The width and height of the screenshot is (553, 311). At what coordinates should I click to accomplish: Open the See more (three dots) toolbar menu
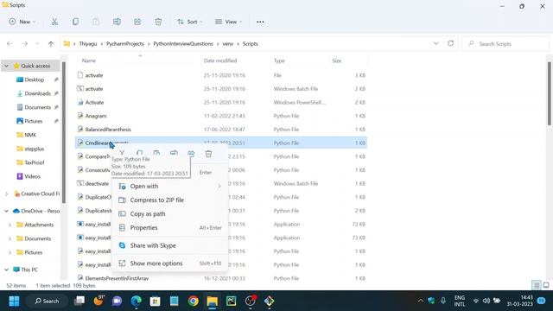tap(260, 22)
